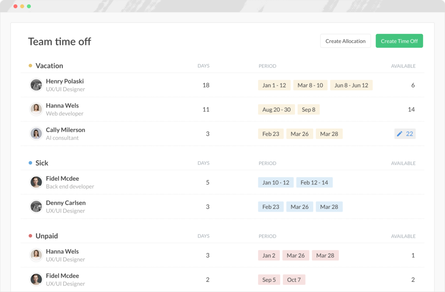
Task: Open the Sep 8 vacation period tag
Action: (308, 110)
